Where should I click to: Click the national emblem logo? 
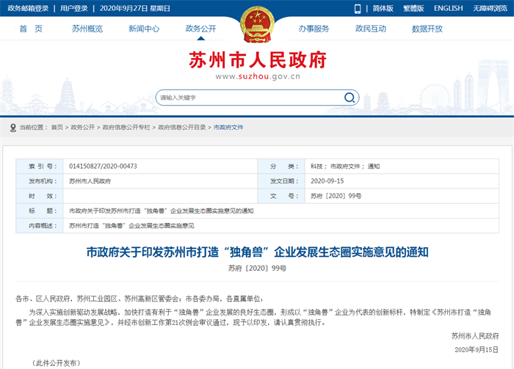coord(257,26)
